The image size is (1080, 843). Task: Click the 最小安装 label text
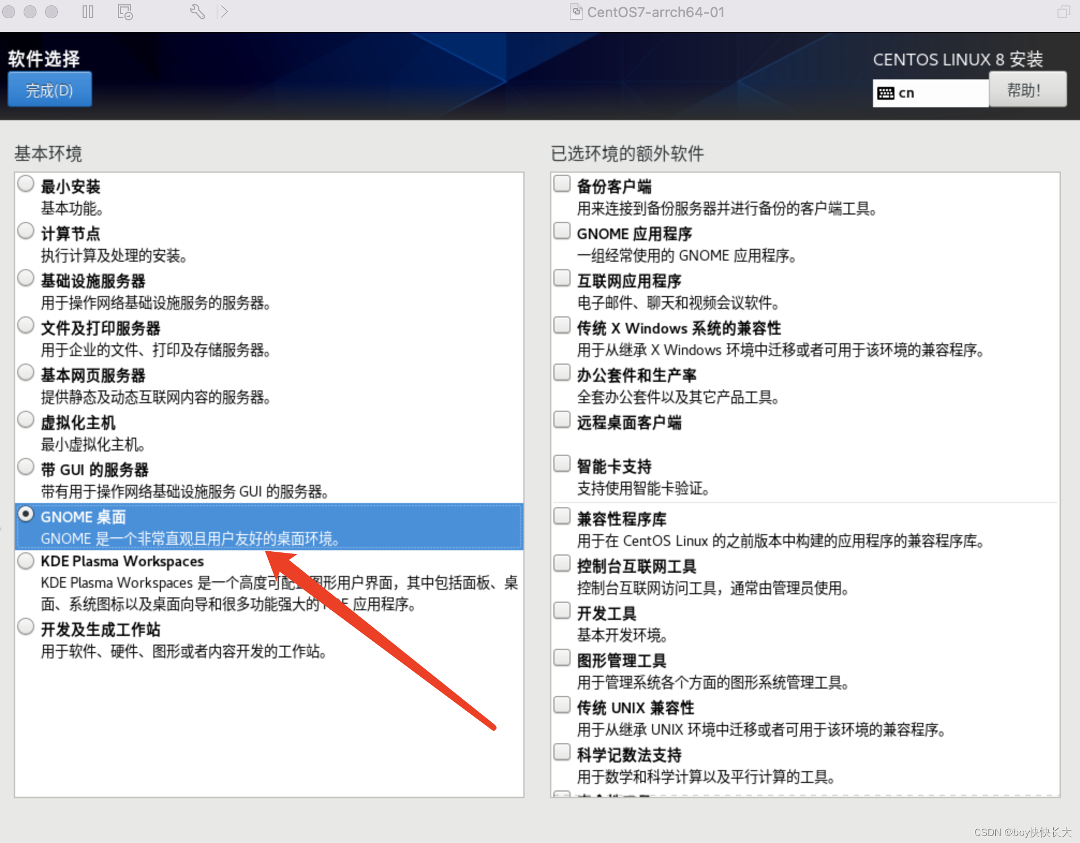[x=71, y=187]
